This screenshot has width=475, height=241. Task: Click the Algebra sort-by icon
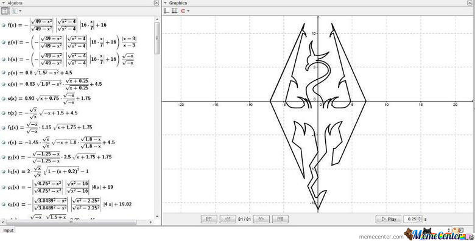pyautogui.click(x=15, y=11)
